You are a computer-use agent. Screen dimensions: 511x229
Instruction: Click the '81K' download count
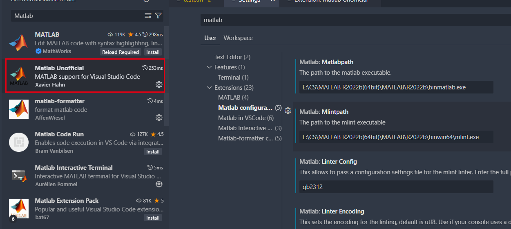coord(144,201)
